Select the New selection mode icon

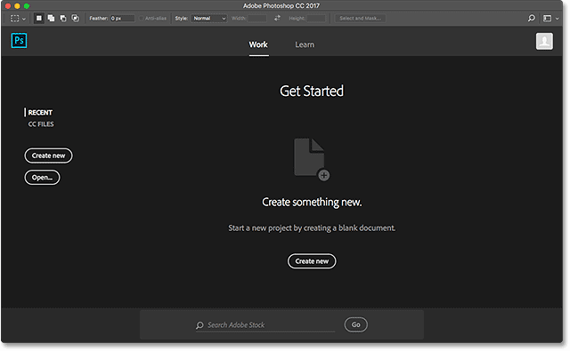(x=39, y=18)
